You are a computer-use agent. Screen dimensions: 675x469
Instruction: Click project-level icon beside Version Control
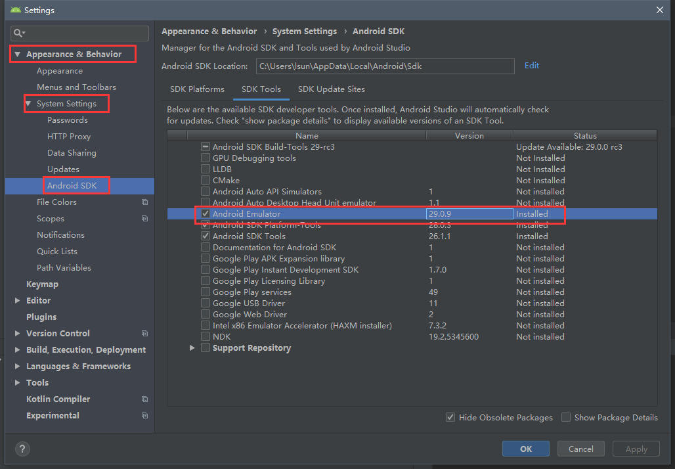pyautogui.click(x=144, y=333)
